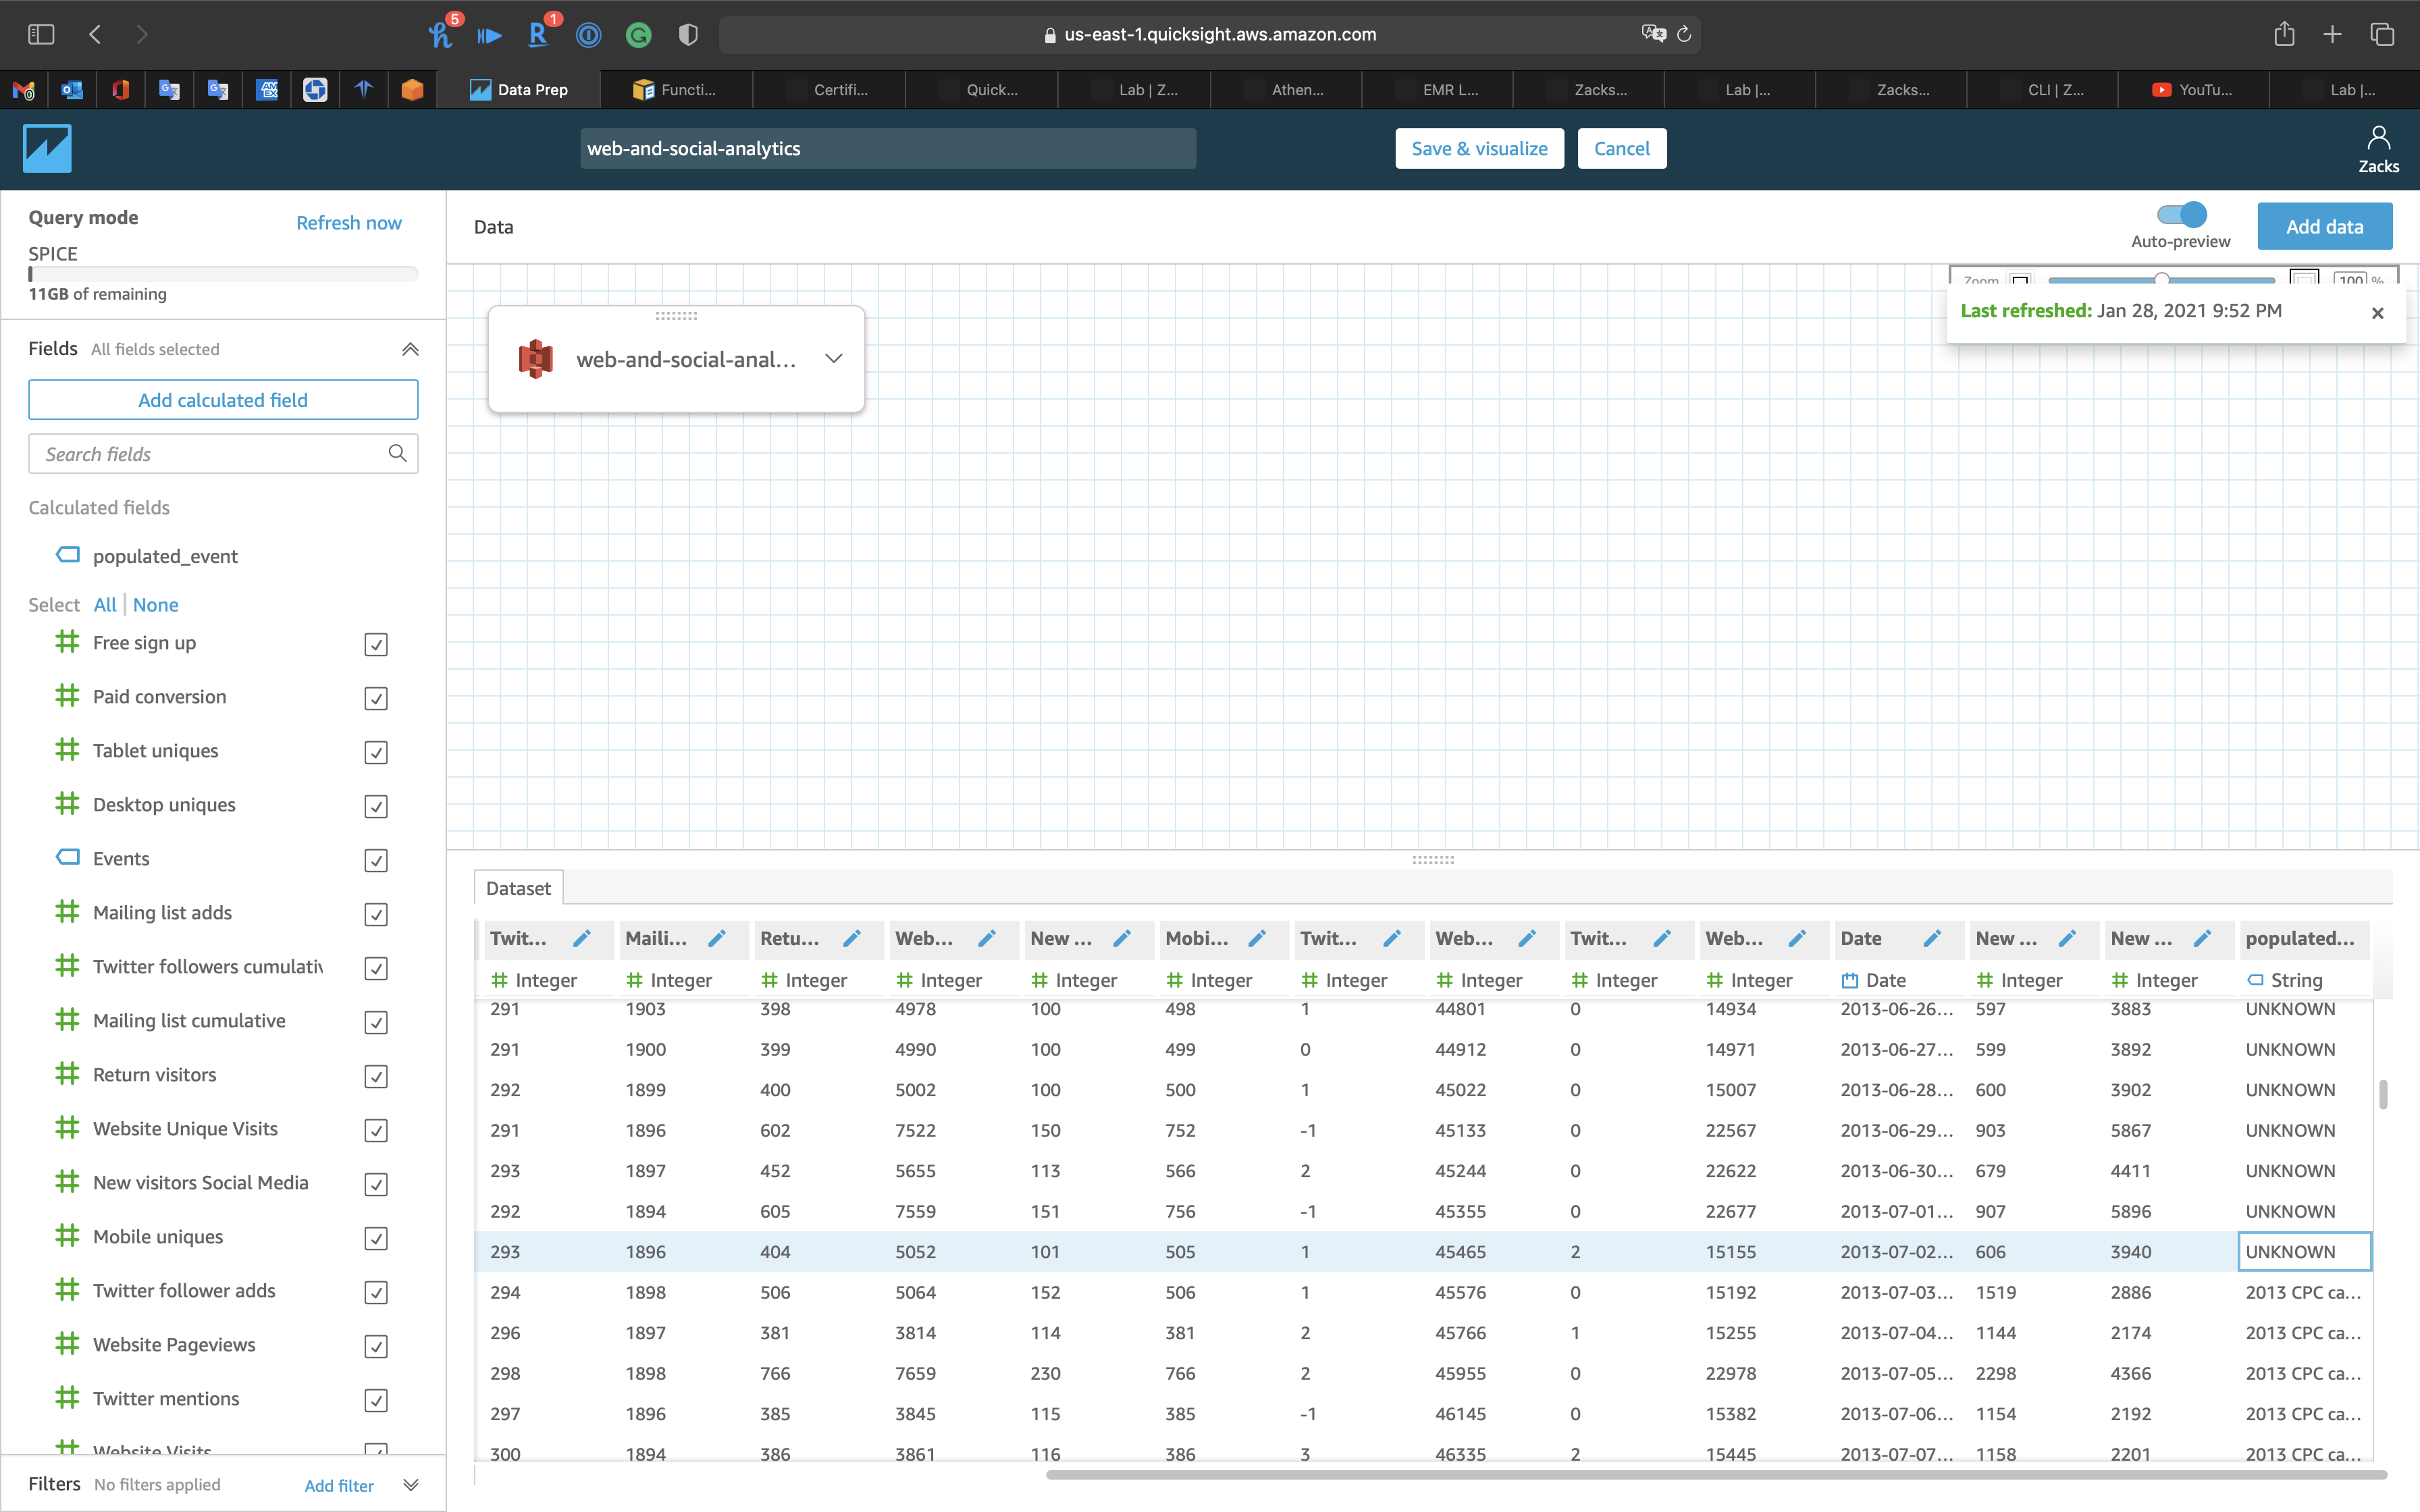This screenshot has height=1512, width=2420.
Task: Click populated_event calculated field icon
Action: click(68, 555)
